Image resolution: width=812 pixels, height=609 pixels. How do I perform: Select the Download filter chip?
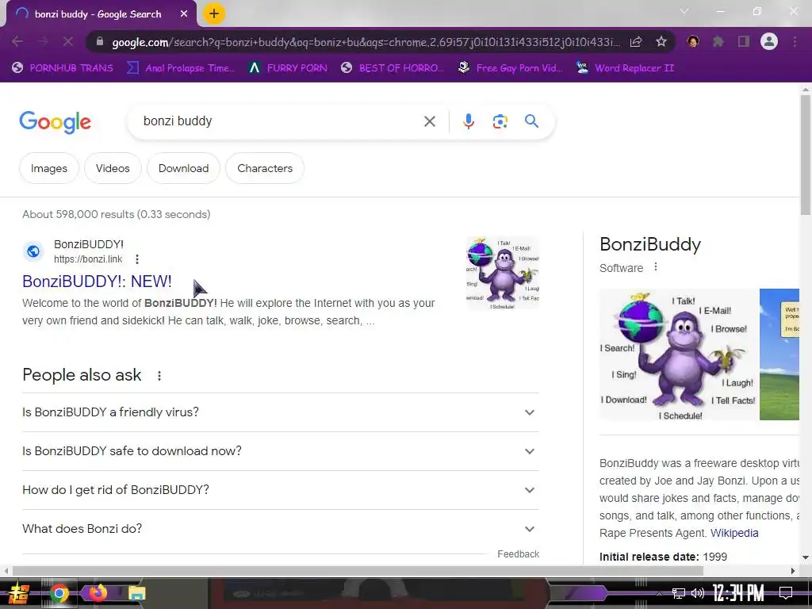[x=184, y=168]
